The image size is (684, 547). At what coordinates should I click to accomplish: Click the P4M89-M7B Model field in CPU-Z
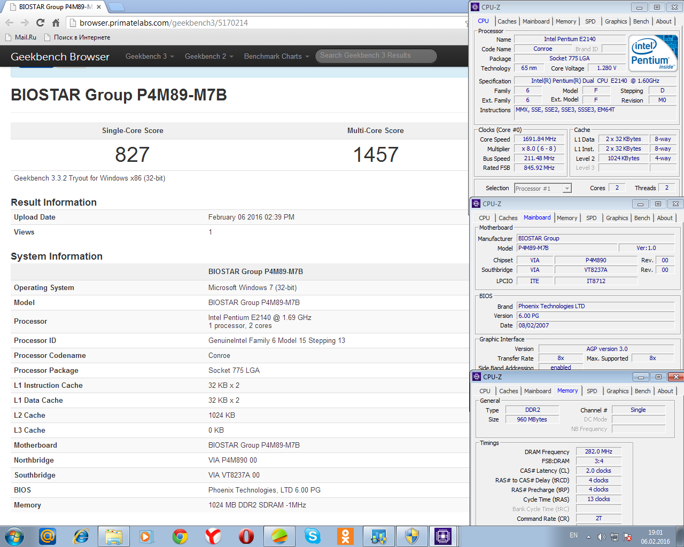[x=566, y=248]
